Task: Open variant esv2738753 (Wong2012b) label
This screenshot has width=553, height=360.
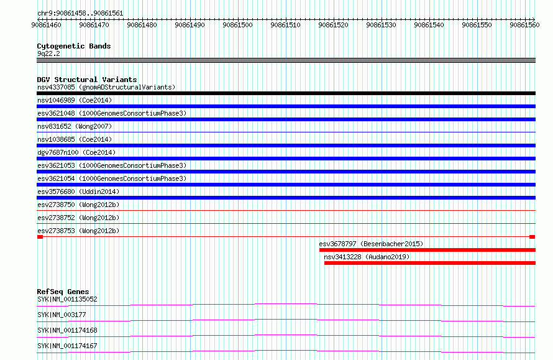Action: coord(78,231)
